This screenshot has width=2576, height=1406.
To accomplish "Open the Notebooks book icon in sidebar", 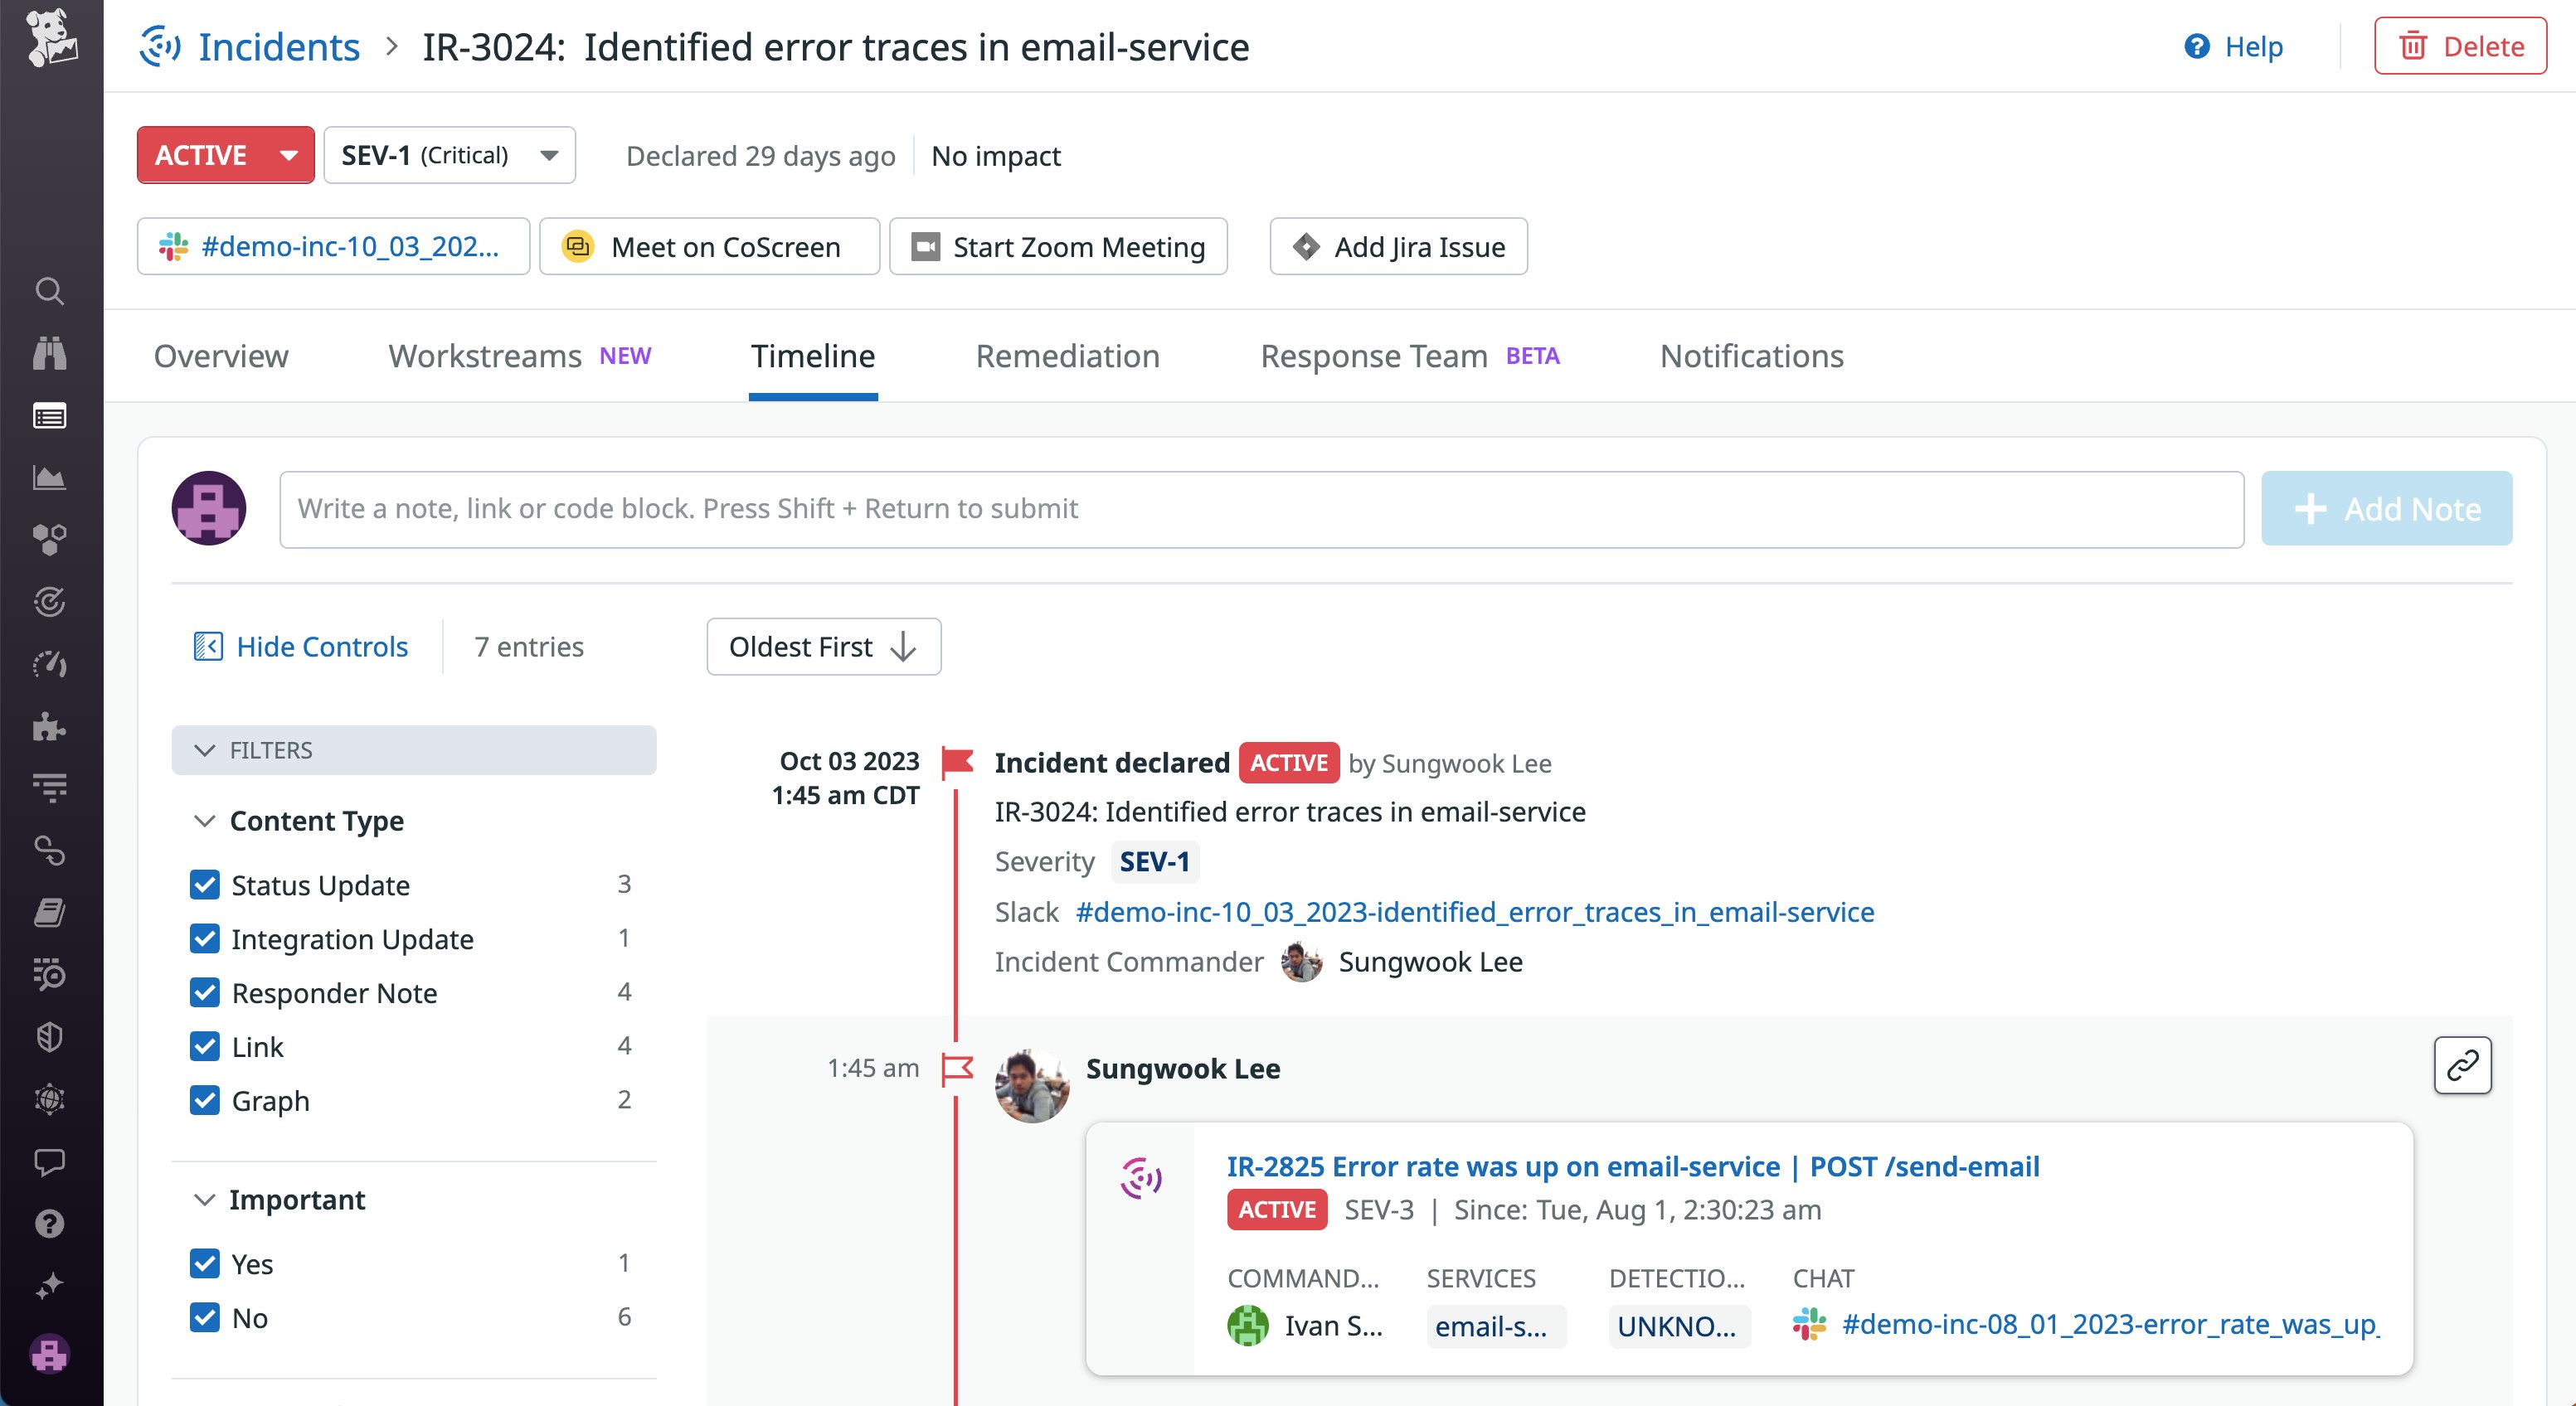I will [x=49, y=913].
